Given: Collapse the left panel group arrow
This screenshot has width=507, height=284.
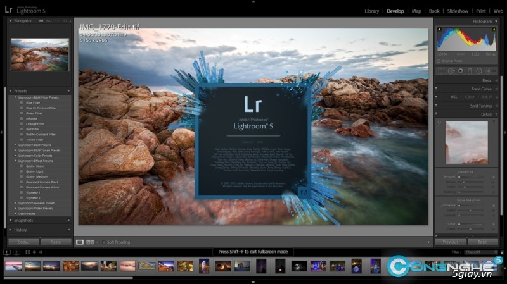Looking at the screenshot, I should click(x=1, y=132).
